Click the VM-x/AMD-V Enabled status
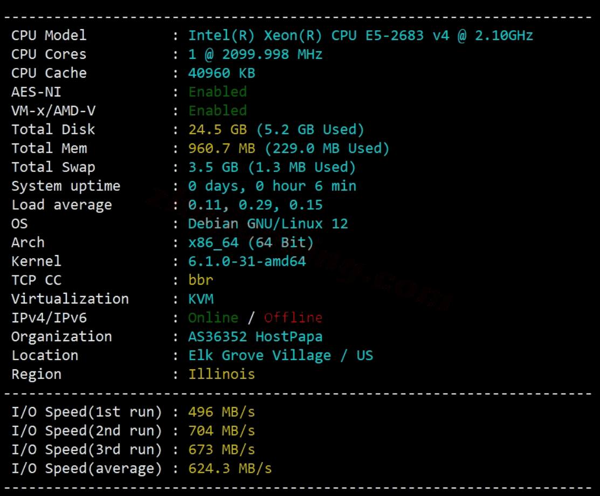This screenshot has width=600, height=496. pyautogui.click(x=217, y=111)
